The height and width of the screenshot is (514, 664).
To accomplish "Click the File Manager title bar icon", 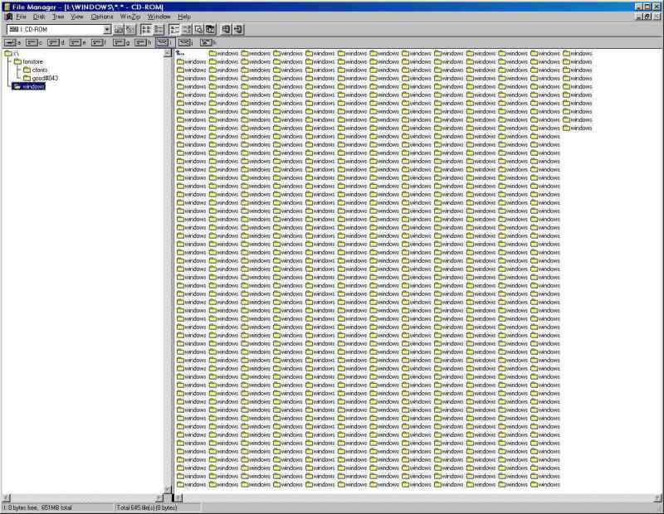I will (x=7, y=7).
